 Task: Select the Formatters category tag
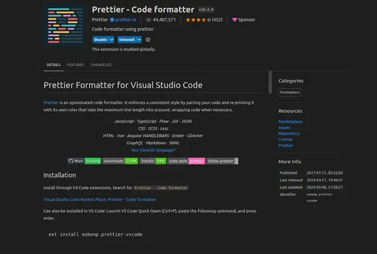point(290,93)
